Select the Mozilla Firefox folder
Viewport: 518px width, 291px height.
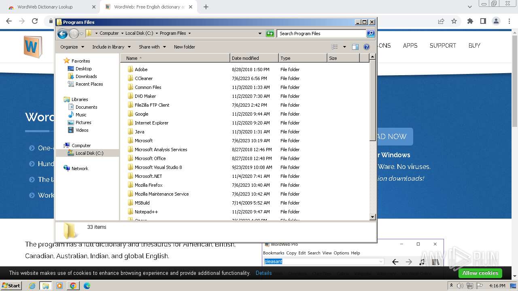coord(149,185)
